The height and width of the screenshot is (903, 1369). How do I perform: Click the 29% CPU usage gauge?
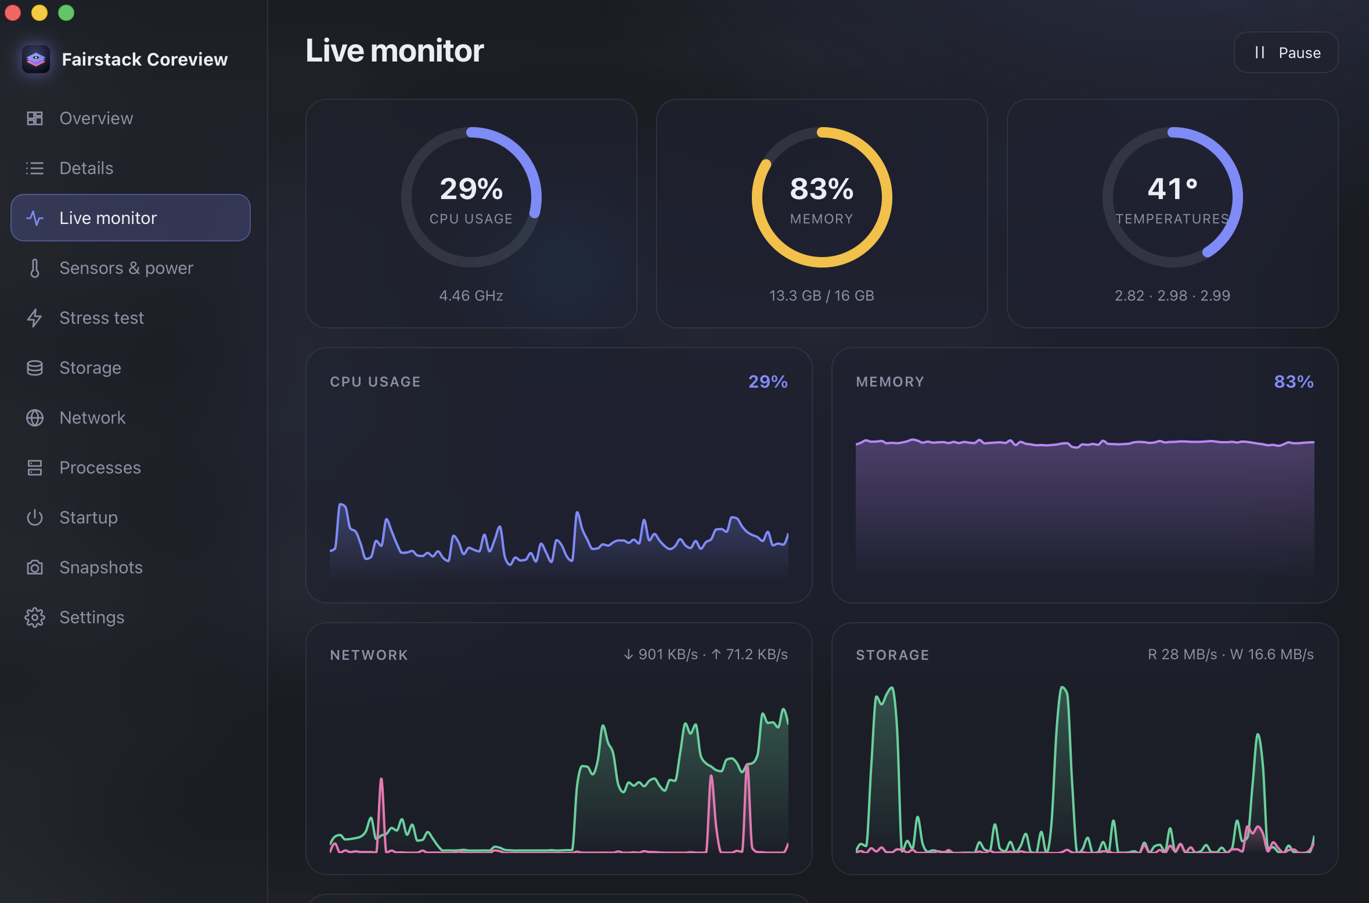point(471,197)
